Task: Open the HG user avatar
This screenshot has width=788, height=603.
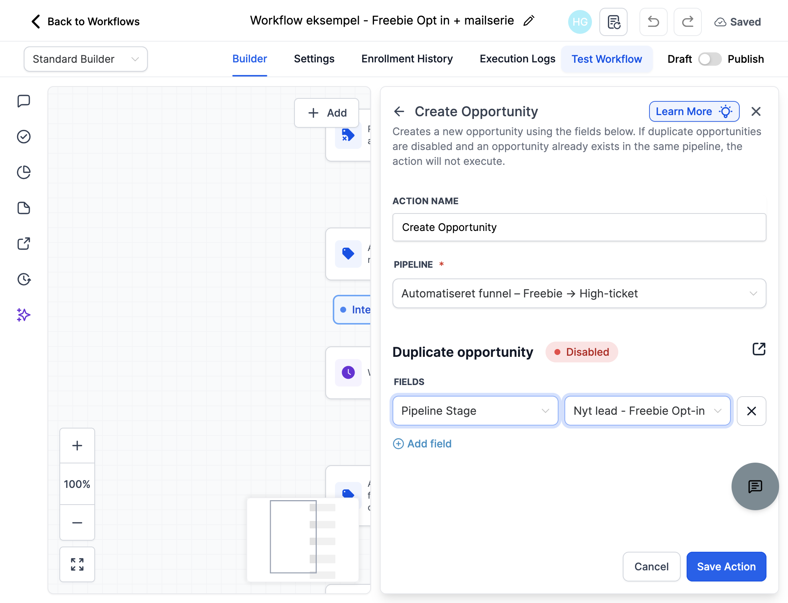Action: click(x=580, y=22)
